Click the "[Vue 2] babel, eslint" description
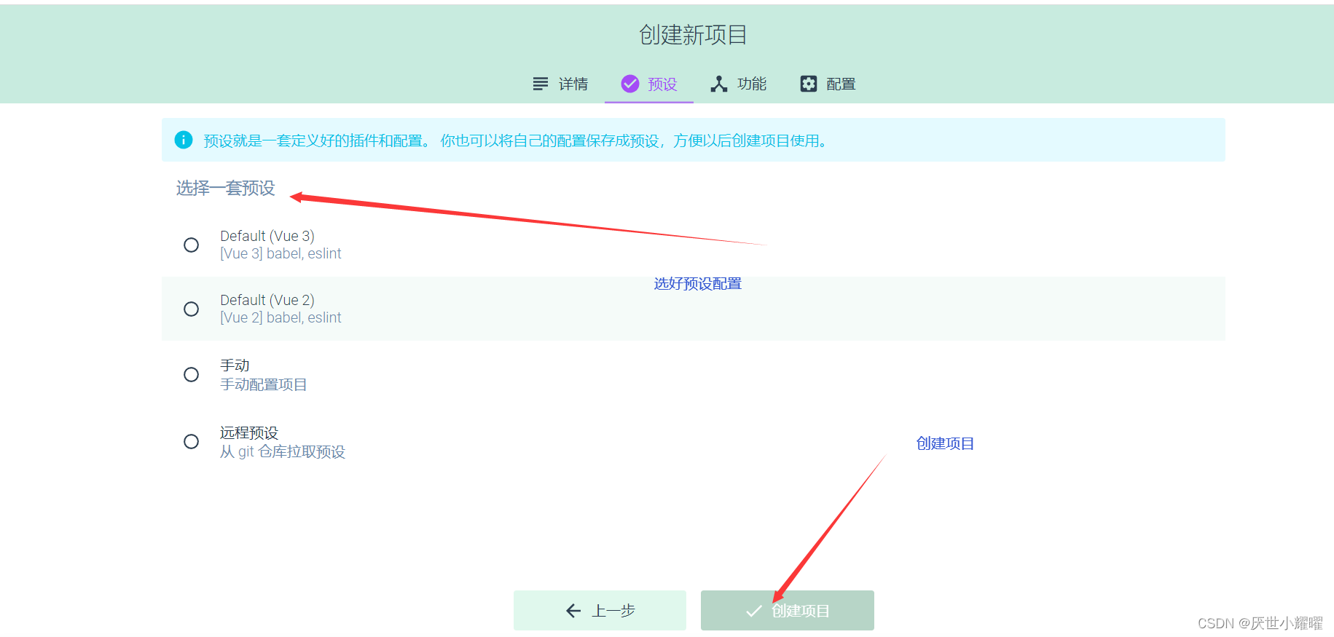 (280, 317)
